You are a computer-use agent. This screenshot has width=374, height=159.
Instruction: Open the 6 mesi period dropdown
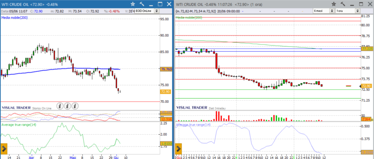click(x=332, y=11)
